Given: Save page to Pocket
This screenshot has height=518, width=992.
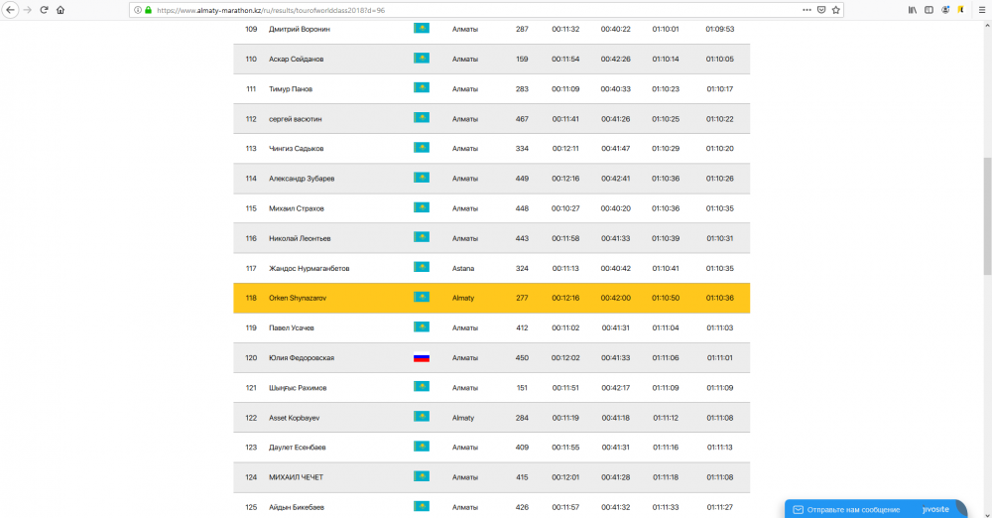Looking at the screenshot, I should pyautogui.click(x=821, y=10).
